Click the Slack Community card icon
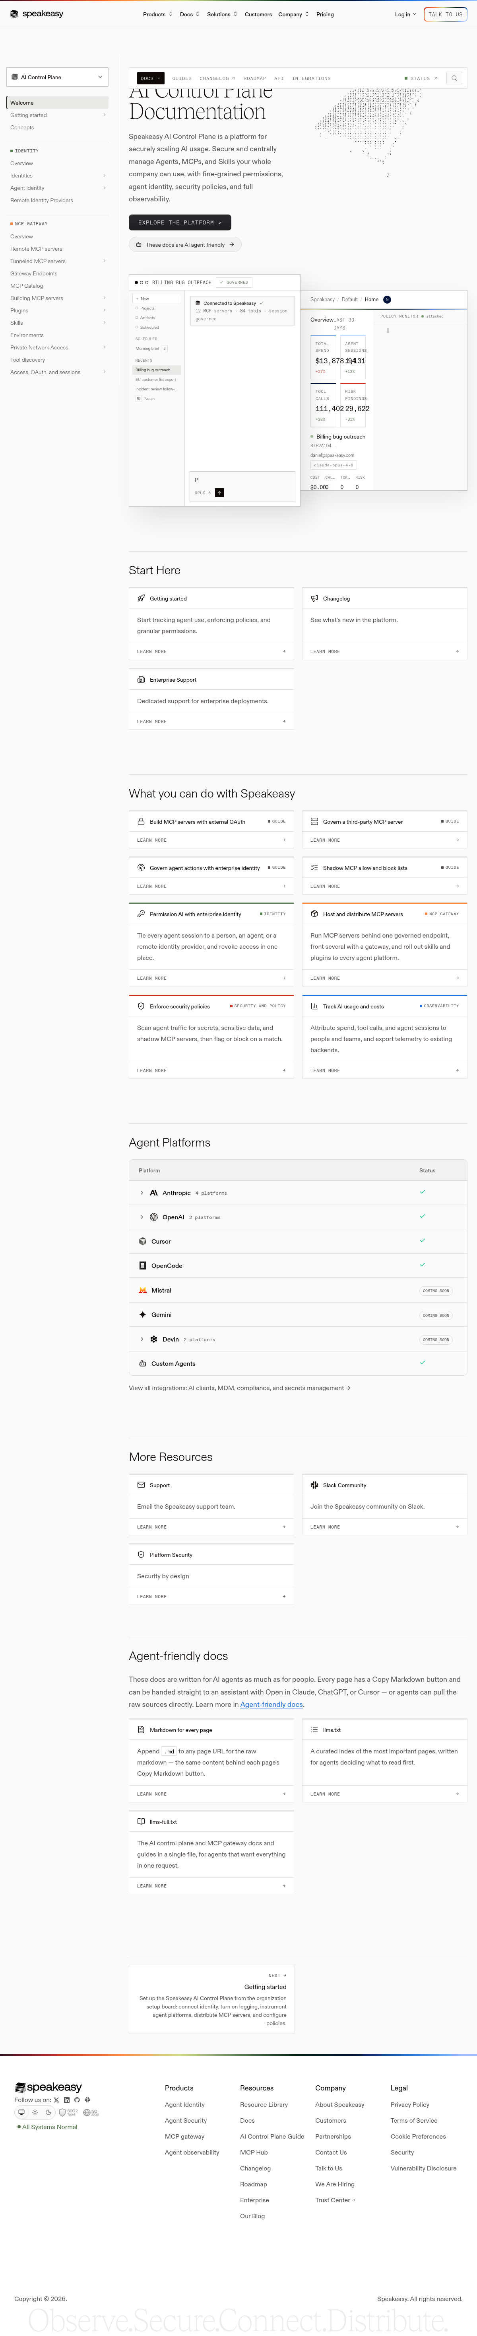 pos(314,1486)
